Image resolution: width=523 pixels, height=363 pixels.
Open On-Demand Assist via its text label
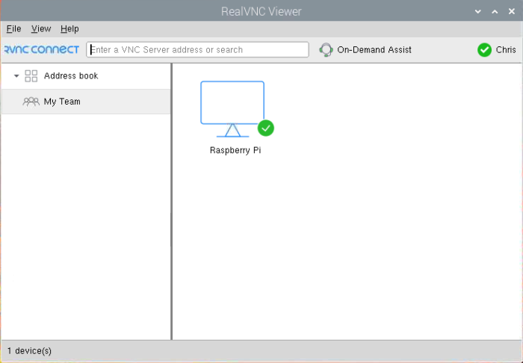coord(374,50)
